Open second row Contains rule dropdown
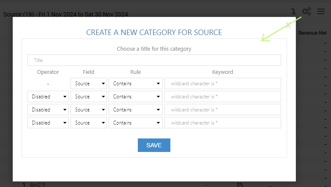 (x=136, y=97)
